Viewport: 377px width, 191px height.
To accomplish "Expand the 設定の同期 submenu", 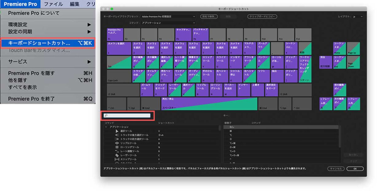I will tap(89, 32).
